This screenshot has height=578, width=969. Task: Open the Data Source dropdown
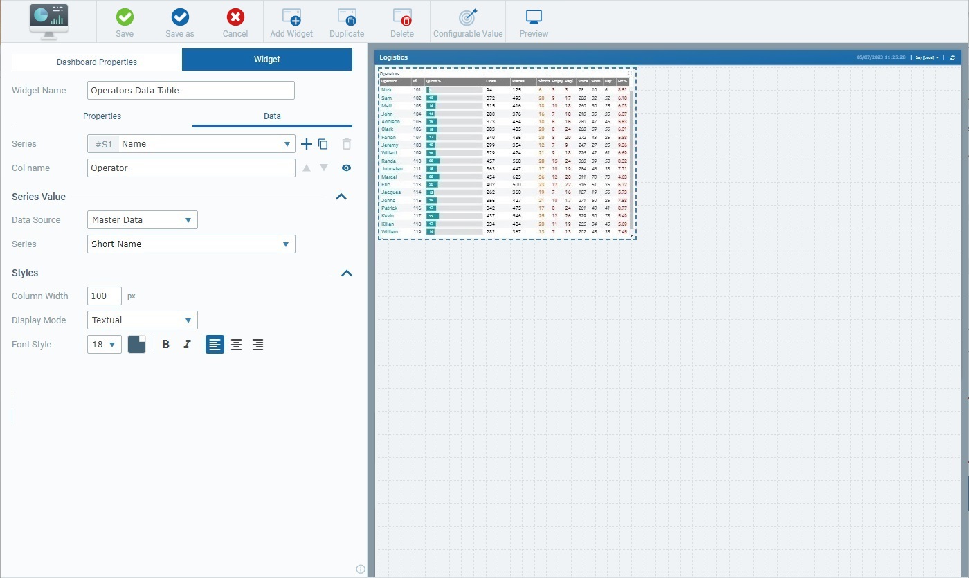[143, 220]
